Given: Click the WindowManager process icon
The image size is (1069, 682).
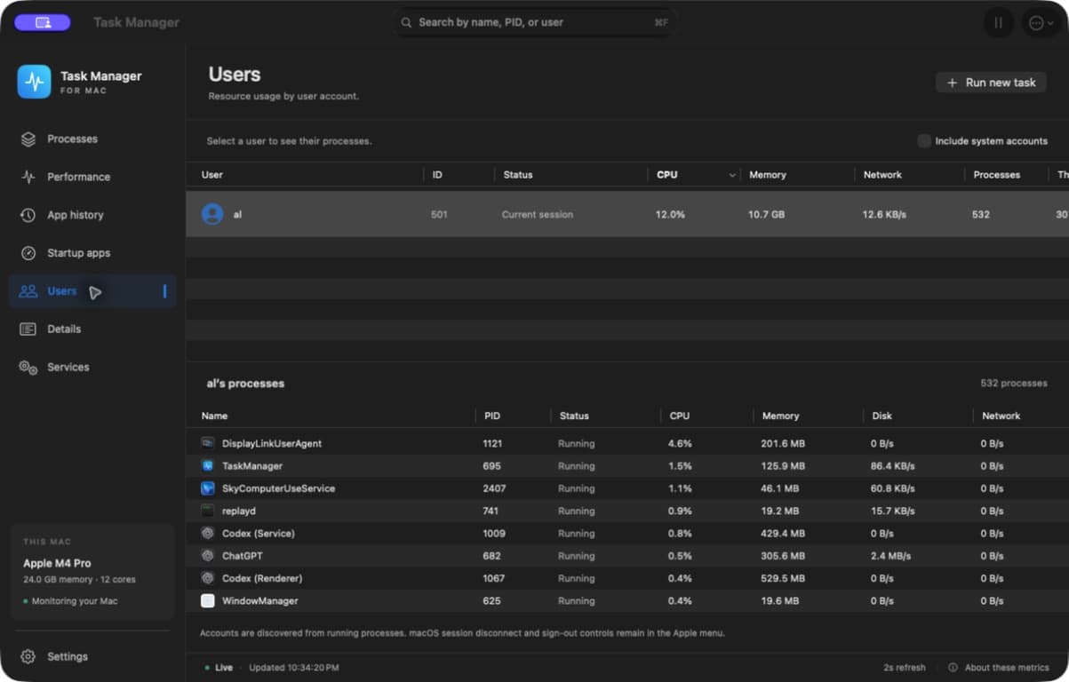Looking at the screenshot, I should 208,601.
